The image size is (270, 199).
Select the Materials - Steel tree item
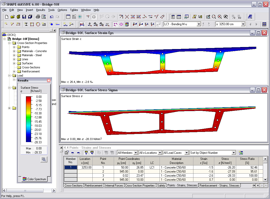pos(32,55)
